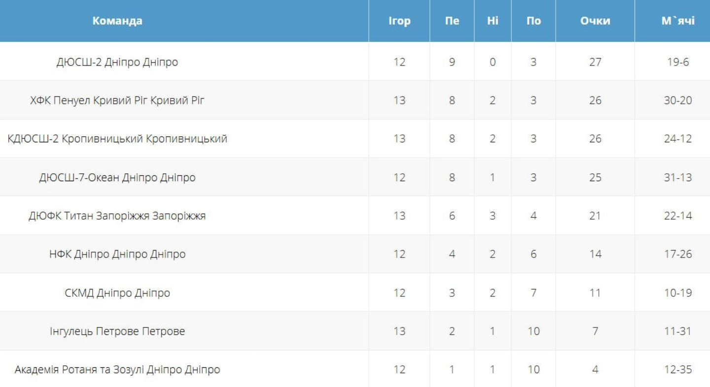710x387 pixels.
Task: Click the 19-6 goals cell
Action: pyautogui.click(x=678, y=62)
